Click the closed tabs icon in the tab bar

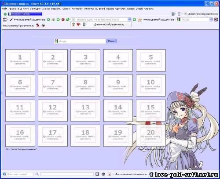point(173,14)
